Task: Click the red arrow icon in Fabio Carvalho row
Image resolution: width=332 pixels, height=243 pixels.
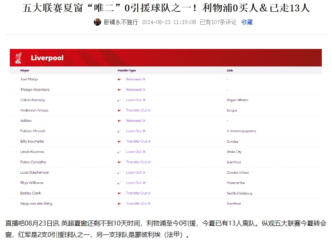Action: (x=119, y=162)
